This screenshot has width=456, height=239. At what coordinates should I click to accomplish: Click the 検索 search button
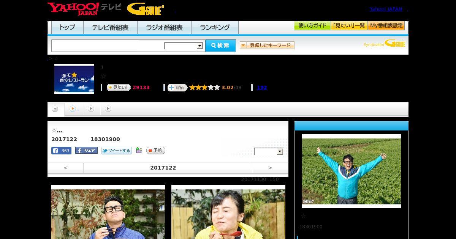(220, 46)
